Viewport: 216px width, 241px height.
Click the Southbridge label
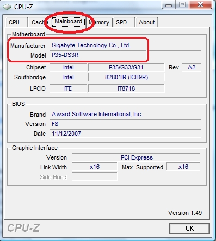tap(30, 77)
